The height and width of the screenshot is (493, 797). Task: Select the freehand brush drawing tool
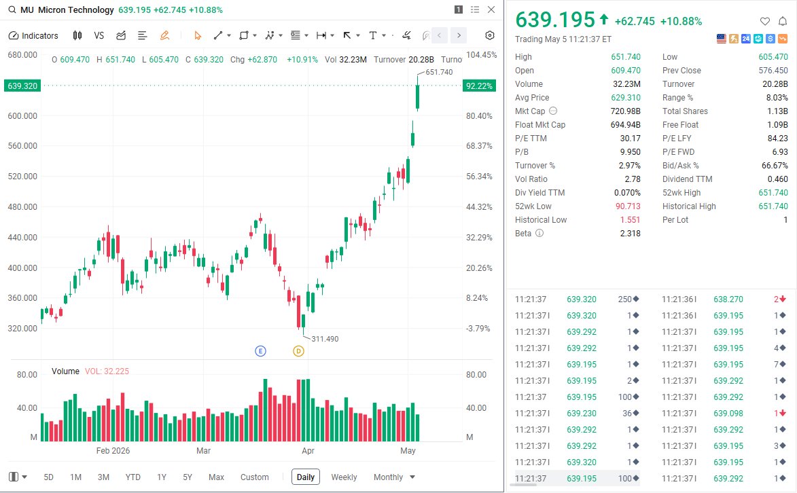pyautogui.click(x=406, y=35)
